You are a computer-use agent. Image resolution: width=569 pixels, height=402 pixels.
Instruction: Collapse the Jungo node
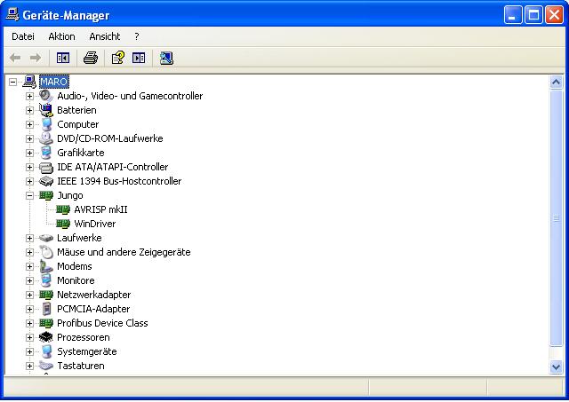[29, 195]
